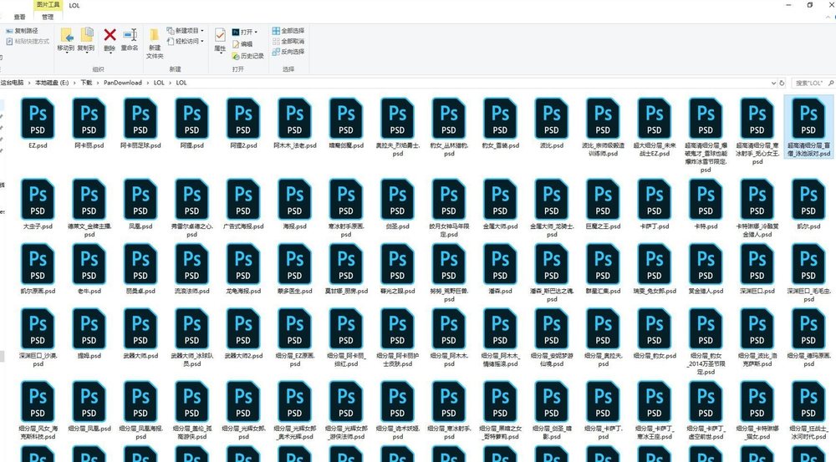The width and height of the screenshot is (836, 462).
Task: Expand the address bar history dropdown arrow
Action: (x=773, y=84)
